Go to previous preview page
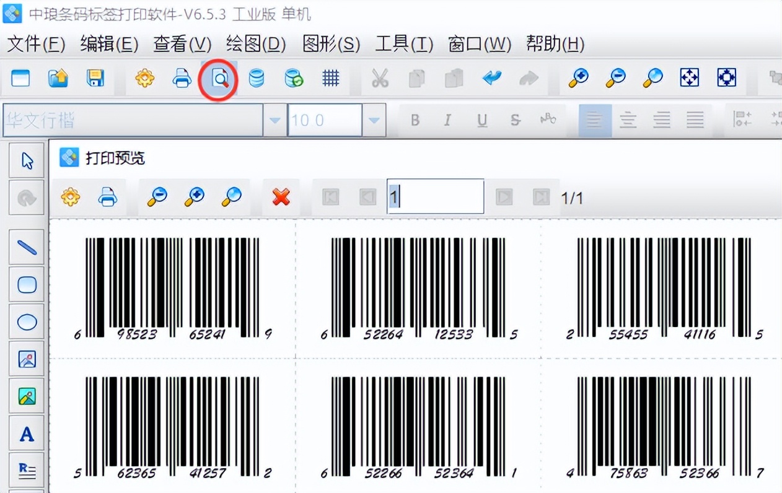 (x=367, y=198)
